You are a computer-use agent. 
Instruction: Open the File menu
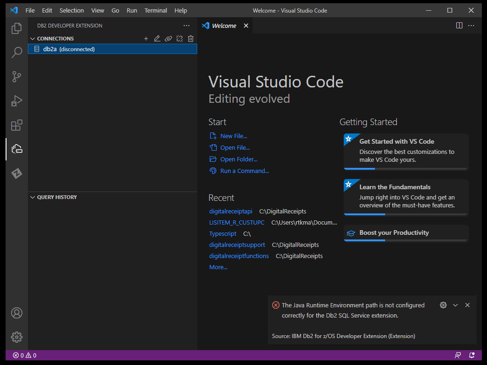pos(30,11)
